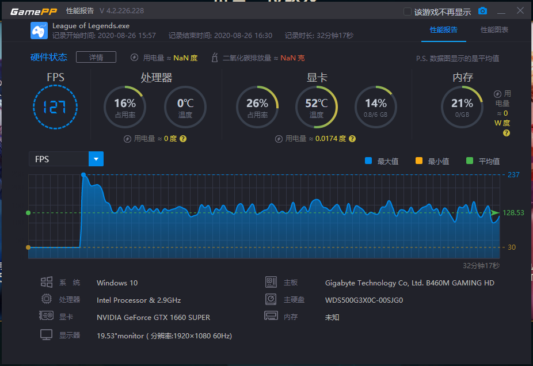Click the CO2 emission bottle icon
533x366 pixels.
point(215,58)
